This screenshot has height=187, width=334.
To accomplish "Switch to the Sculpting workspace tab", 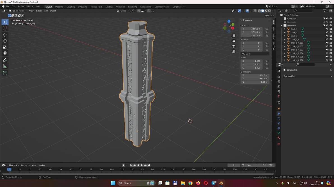I will point(71,7).
